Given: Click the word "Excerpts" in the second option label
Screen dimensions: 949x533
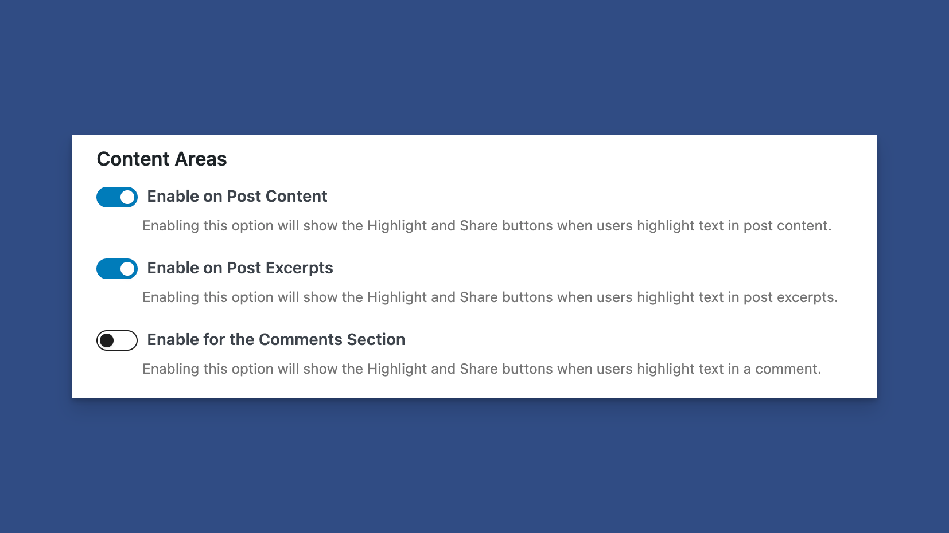Looking at the screenshot, I should [x=299, y=268].
